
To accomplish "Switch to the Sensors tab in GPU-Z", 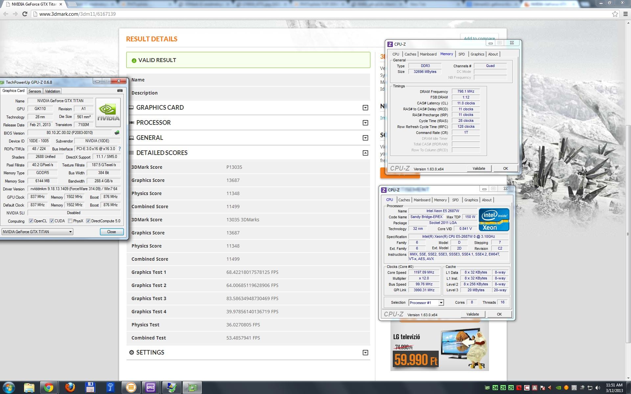I will pyautogui.click(x=35, y=91).
